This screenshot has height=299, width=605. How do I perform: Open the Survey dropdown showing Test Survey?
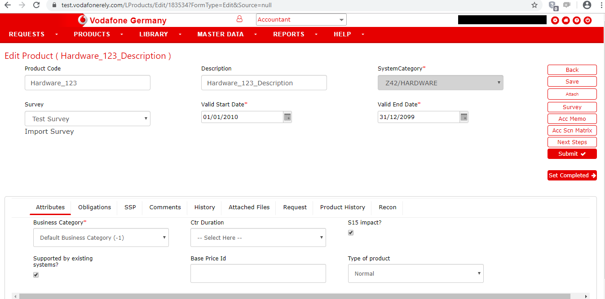click(88, 119)
